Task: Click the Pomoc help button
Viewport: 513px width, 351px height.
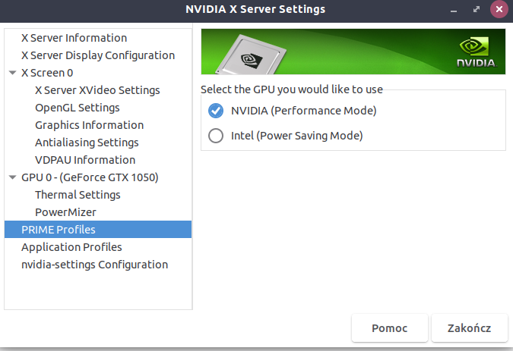Action: [389, 328]
